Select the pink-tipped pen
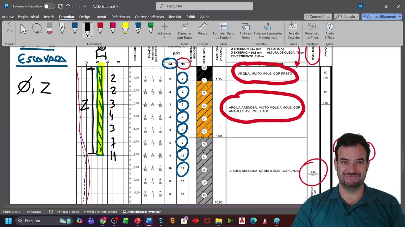The height and width of the screenshot is (227, 405). point(113,29)
